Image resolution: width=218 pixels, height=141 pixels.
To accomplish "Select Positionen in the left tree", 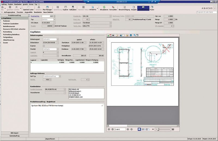I will pyautogui.click(x=7, y=21).
